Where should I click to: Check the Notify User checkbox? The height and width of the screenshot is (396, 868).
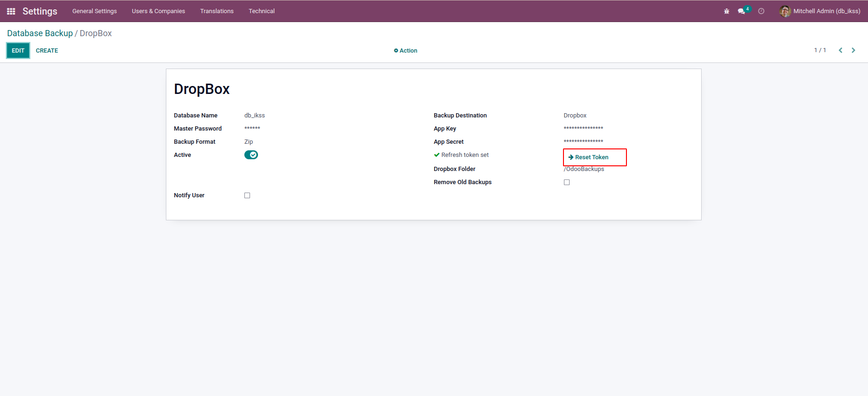coord(247,195)
